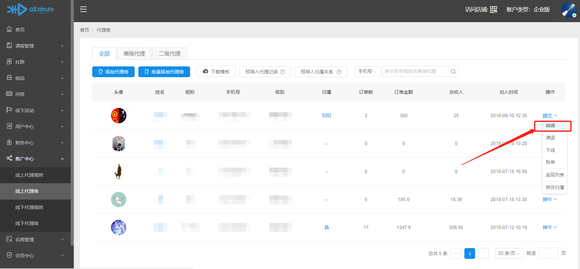580x269 pixels.
Task: Click the 批量添加代理商 button
Action: click(x=164, y=72)
